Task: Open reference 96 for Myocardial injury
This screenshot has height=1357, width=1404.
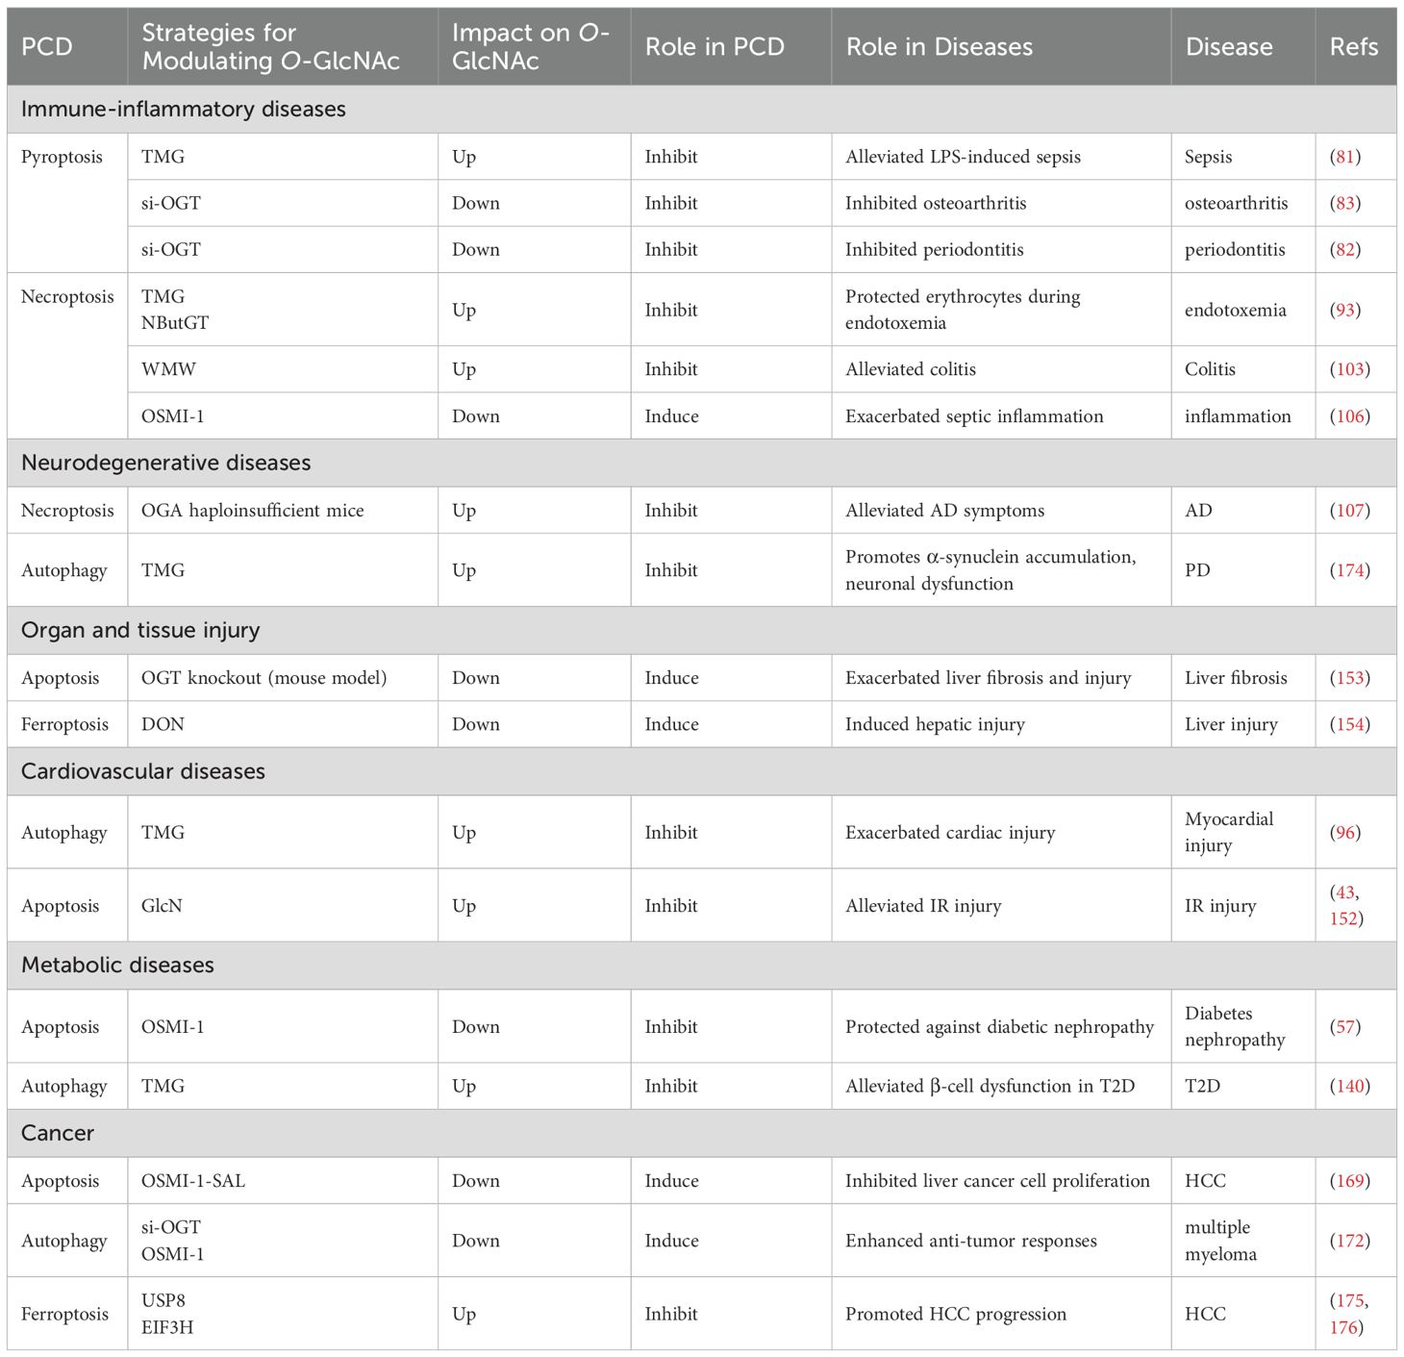Action: pyautogui.click(x=1345, y=833)
